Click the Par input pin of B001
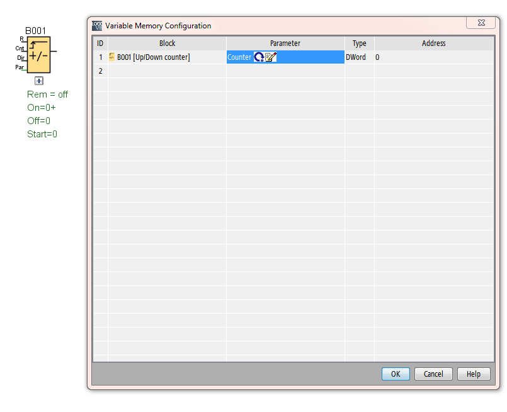This screenshot has height=412, width=507. click(x=20, y=67)
